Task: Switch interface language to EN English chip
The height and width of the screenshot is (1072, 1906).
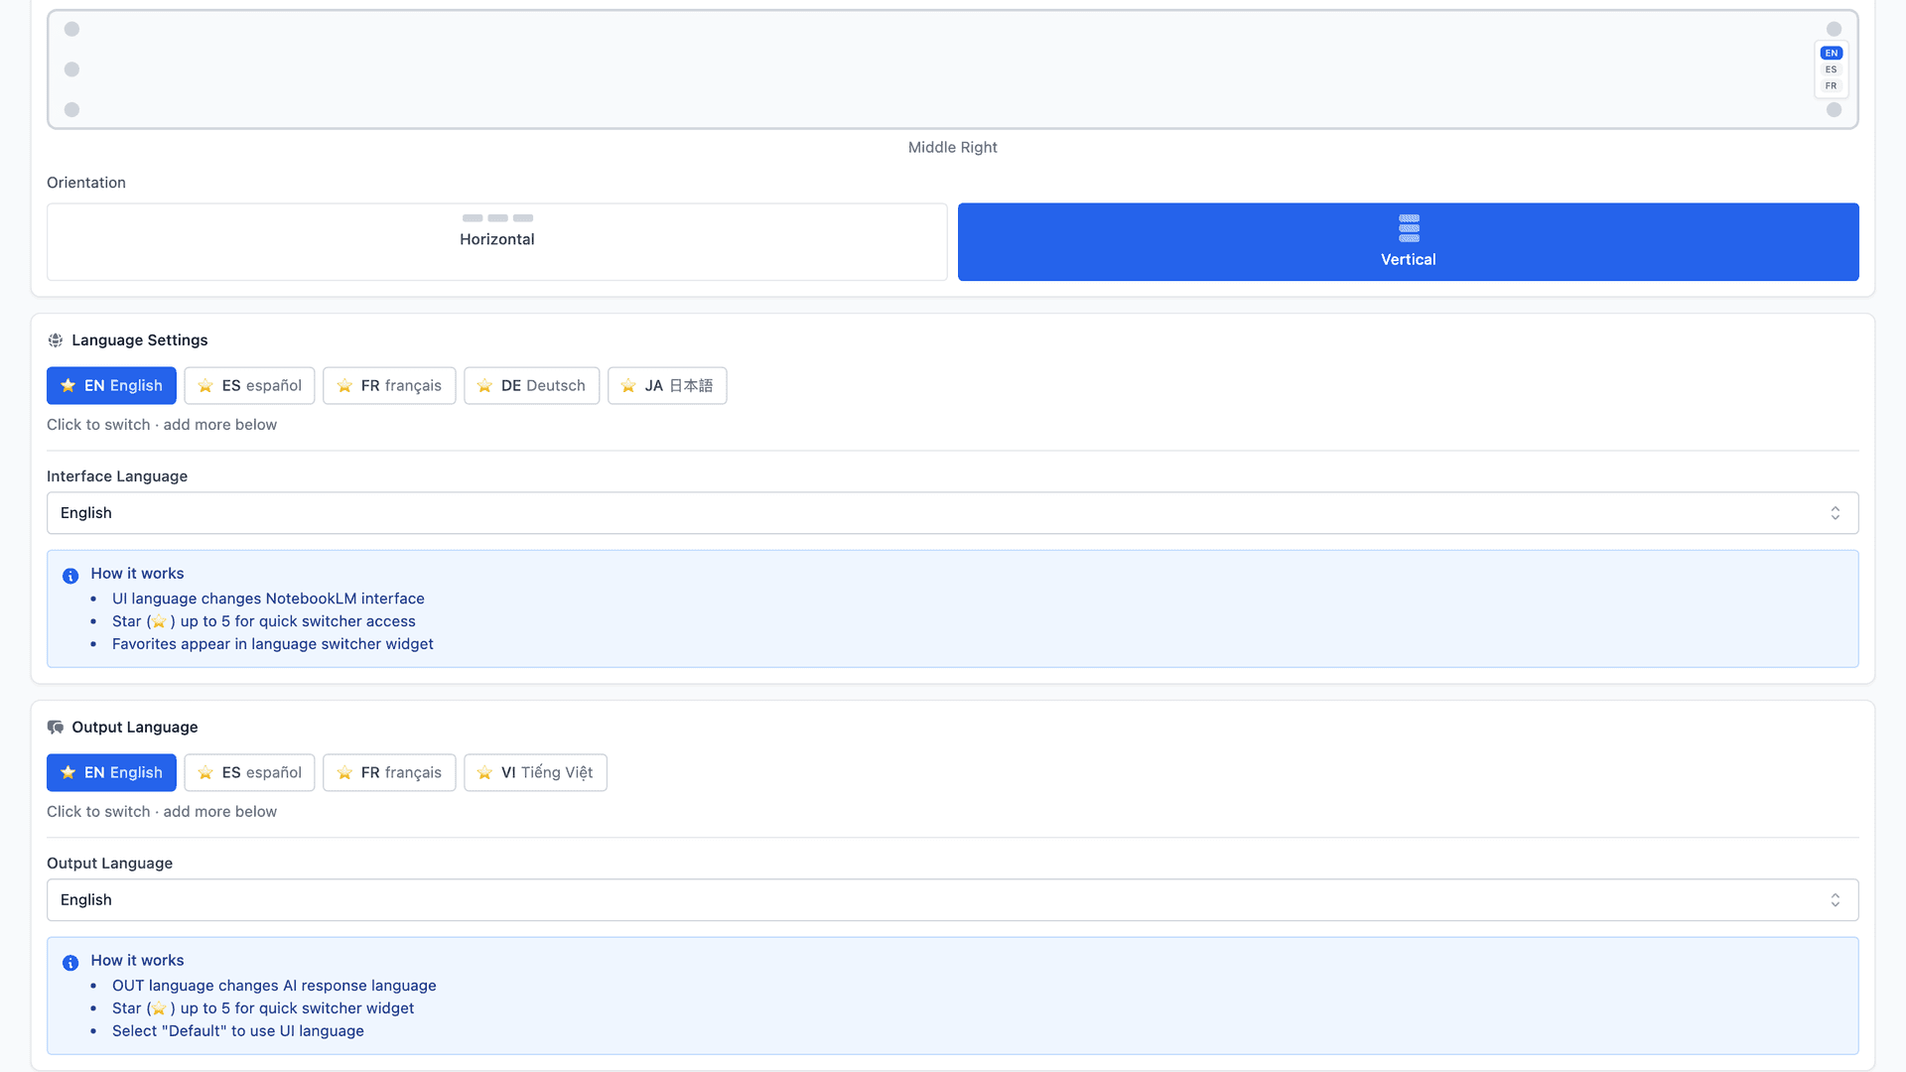Action: tap(111, 385)
